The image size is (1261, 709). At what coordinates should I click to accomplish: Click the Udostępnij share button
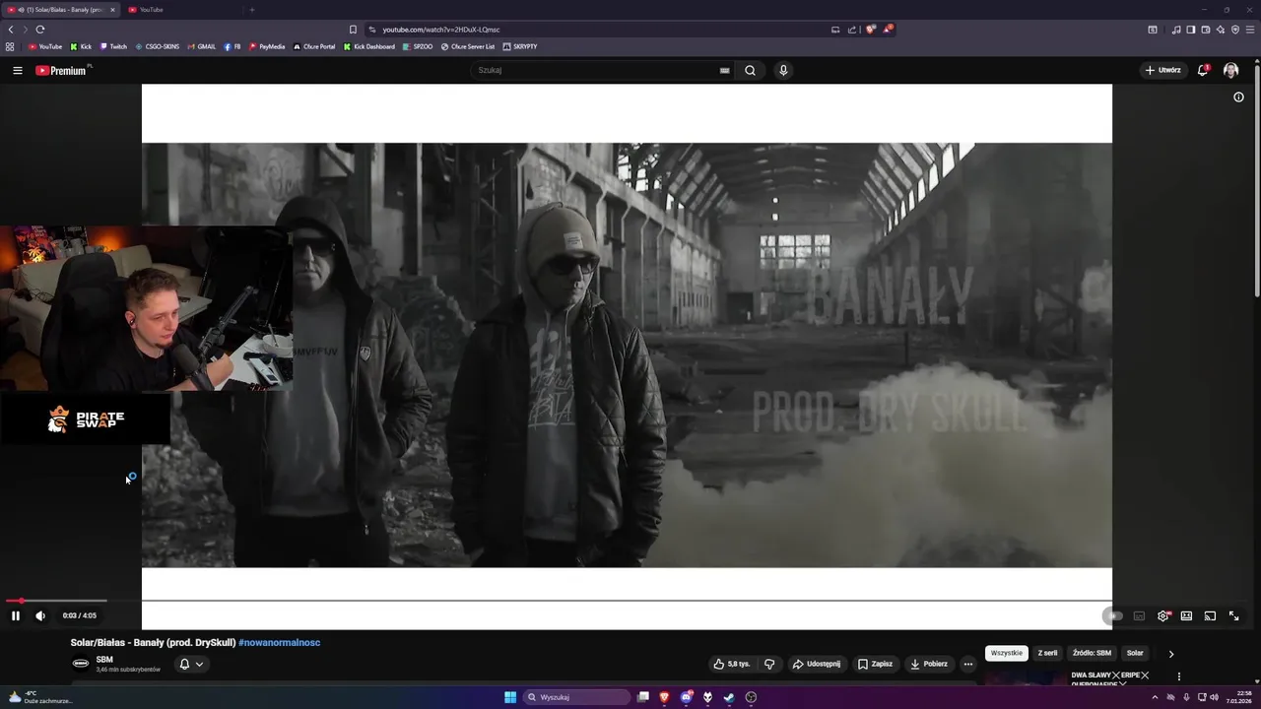point(817,664)
